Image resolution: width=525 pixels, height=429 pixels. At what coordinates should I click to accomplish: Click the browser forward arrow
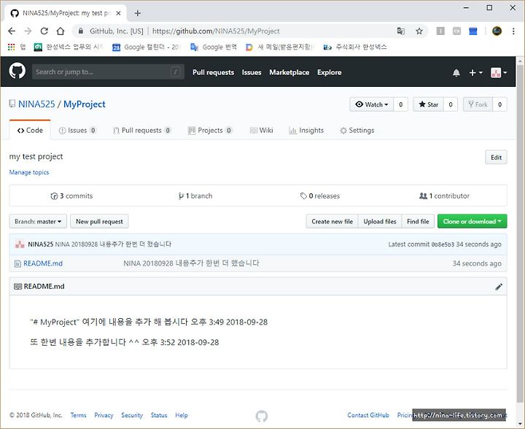pyautogui.click(x=28, y=31)
